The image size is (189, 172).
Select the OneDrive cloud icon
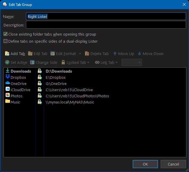click(x=8, y=83)
